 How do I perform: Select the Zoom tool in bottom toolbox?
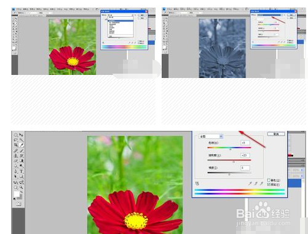tap(22, 187)
